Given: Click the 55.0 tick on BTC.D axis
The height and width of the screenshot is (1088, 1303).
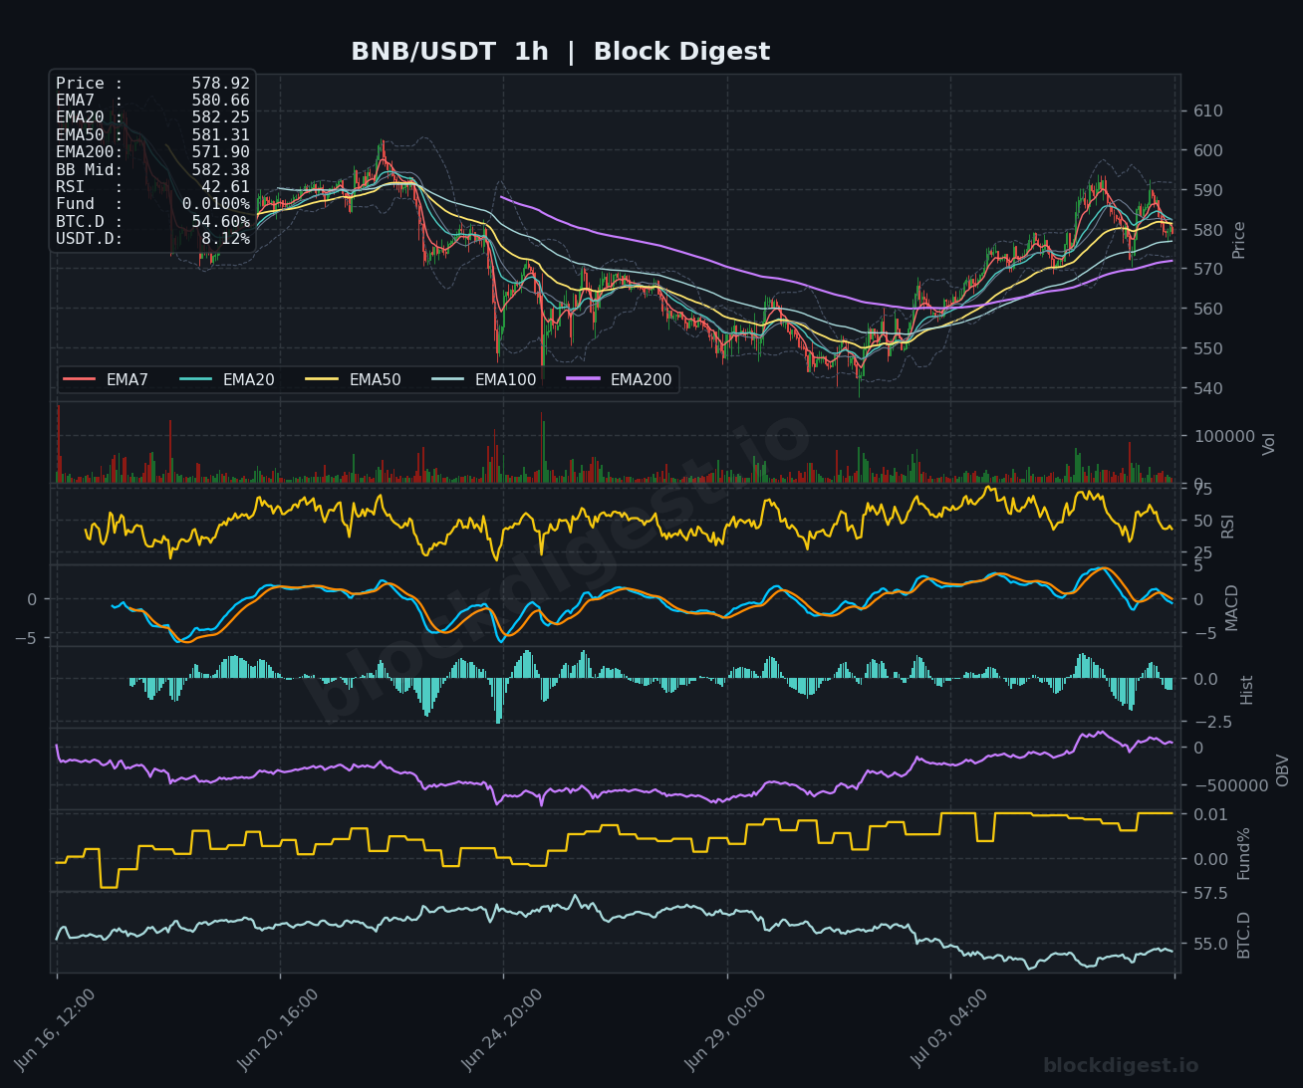Looking at the screenshot, I should click(1211, 943).
